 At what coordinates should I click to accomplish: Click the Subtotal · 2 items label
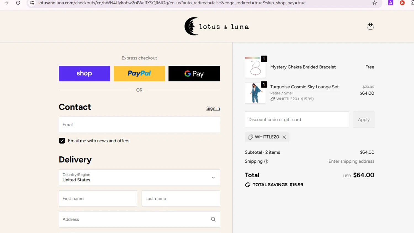coord(262,152)
